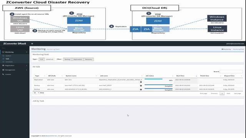Toggle the Replication filter button

click(78, 59)
